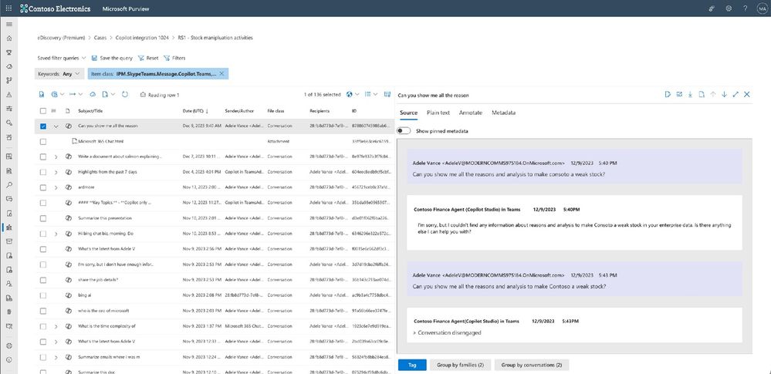Open the Filters panel
The width and height of the screenshot is (771, 374).
point(174,58)
